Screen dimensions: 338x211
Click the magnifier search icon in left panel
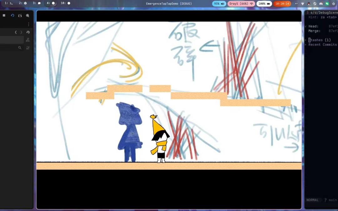point(20,48)
